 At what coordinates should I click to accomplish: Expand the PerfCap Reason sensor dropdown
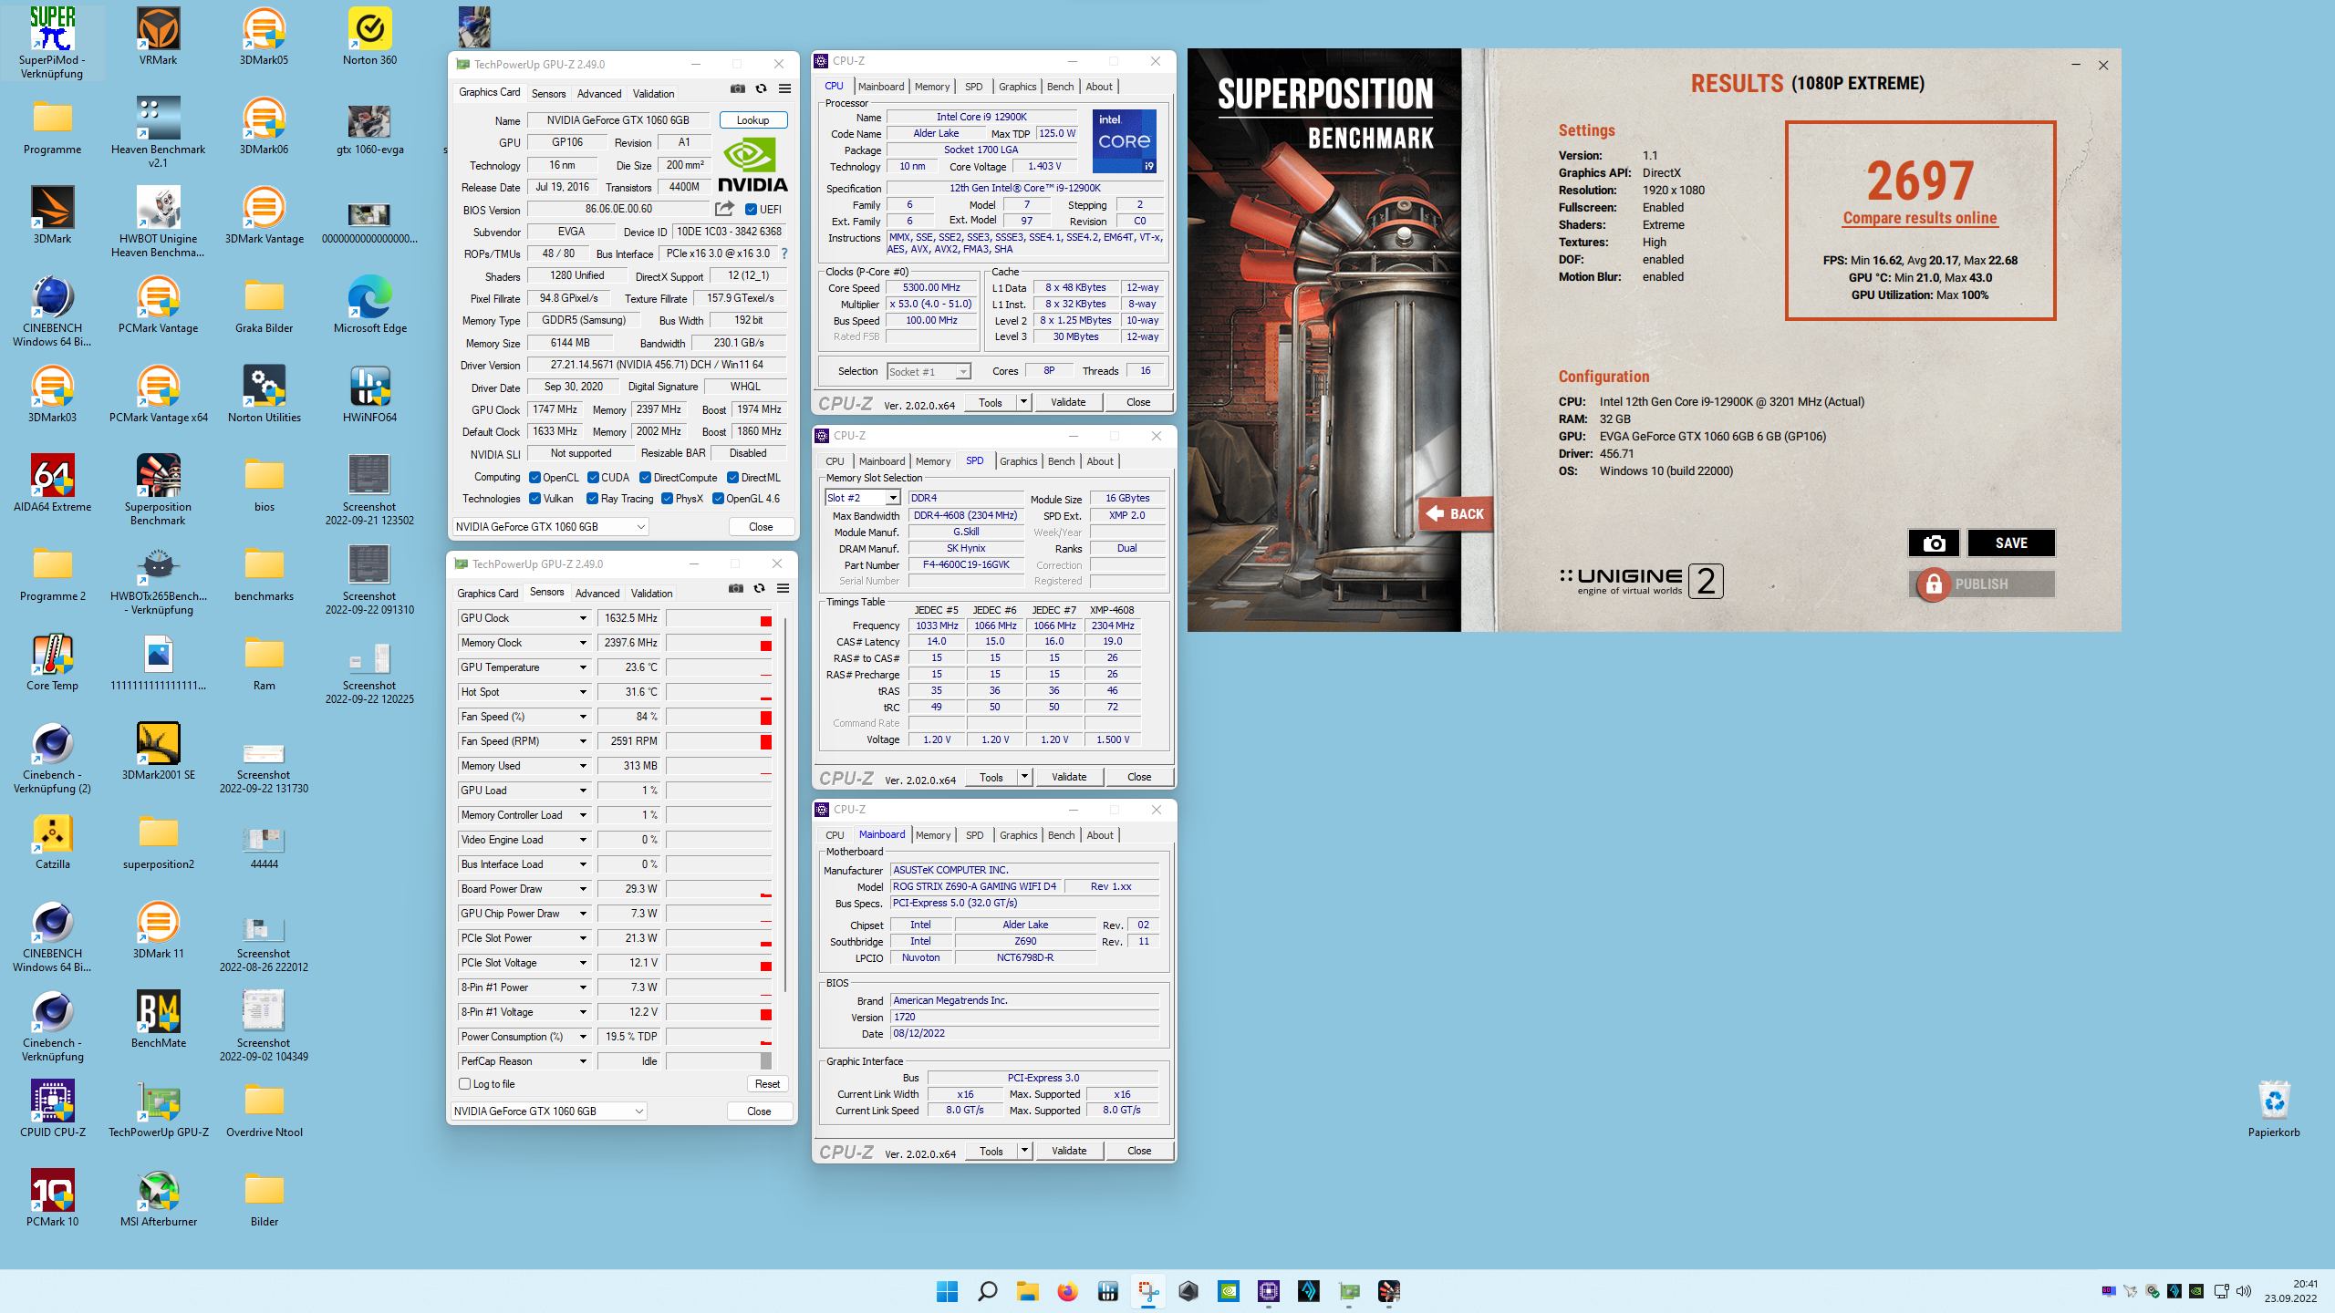[584, 1061]
